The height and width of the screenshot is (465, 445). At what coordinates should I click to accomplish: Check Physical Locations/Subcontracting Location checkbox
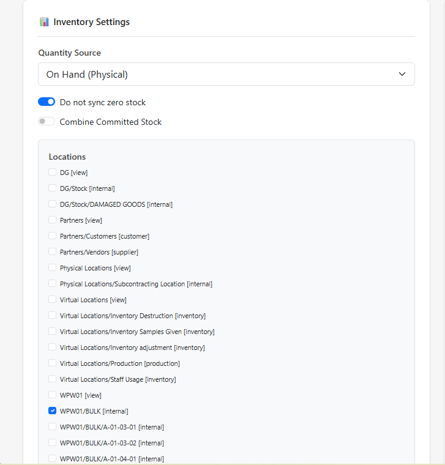(x=53, y=284)
